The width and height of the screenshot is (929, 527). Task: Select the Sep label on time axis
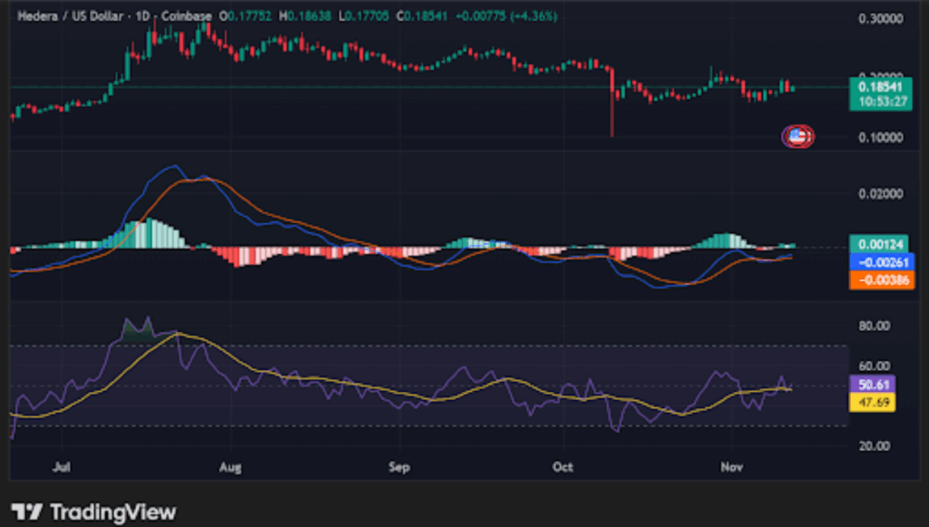pos(399,468)
